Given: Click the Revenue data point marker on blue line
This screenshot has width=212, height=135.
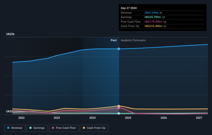Looking at the screenshot, I should (119, 49).
